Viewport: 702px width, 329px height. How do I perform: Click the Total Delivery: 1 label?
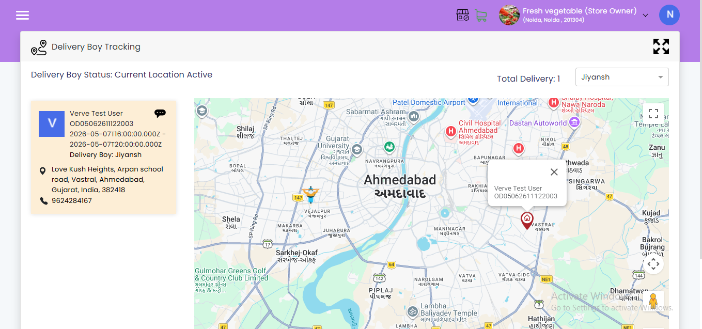528,79
